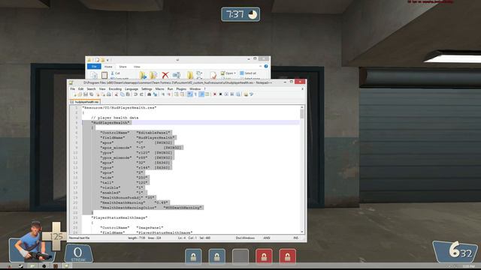
Task: Click the Copy icon in Notepad++ toolbar
Action: (123, 94)
